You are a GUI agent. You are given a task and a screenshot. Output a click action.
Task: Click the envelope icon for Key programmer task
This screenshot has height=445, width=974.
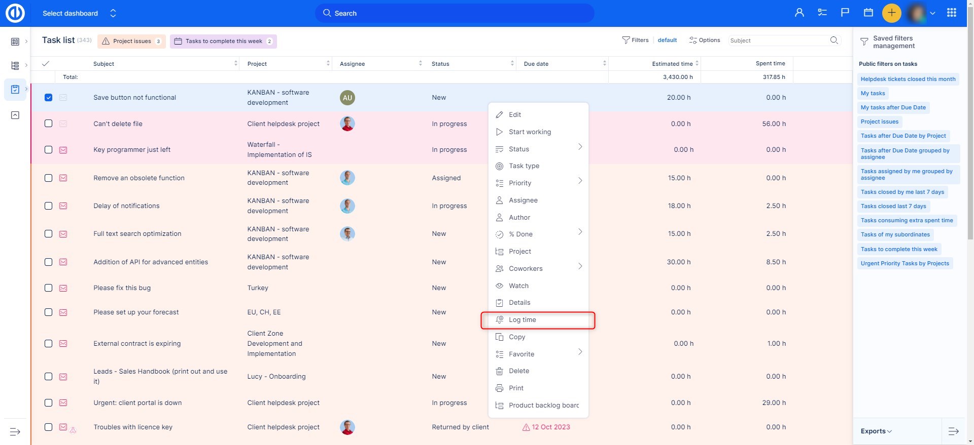click(63, 150)
